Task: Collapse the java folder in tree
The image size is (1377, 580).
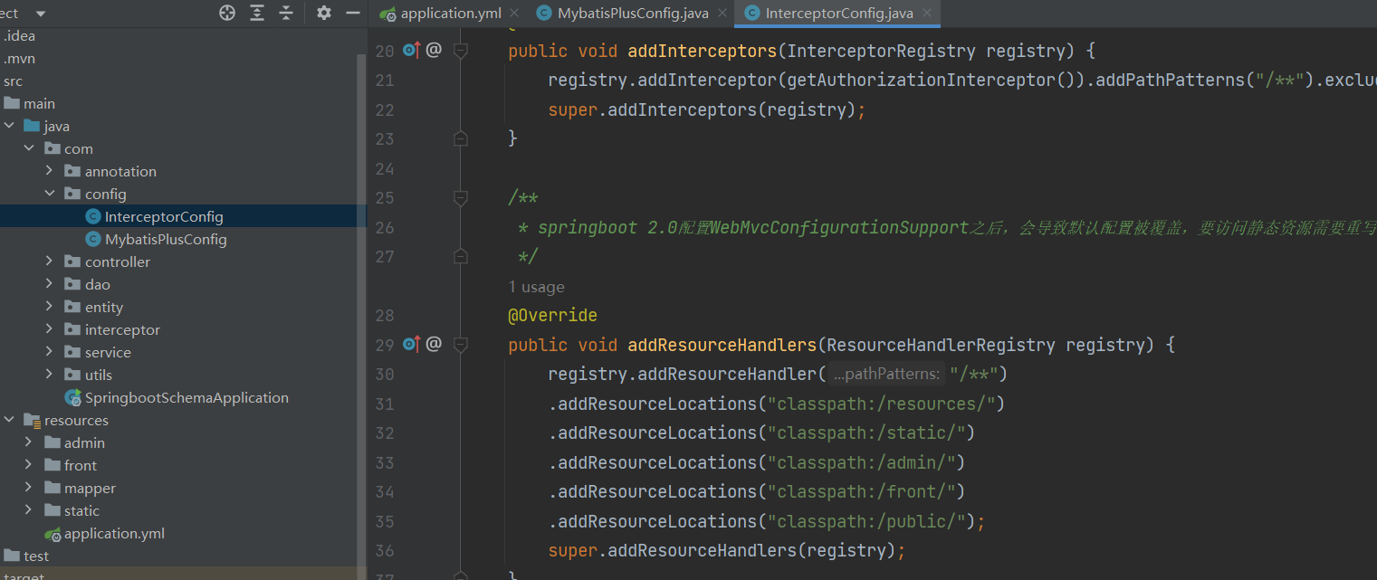Action: (9, 126)
